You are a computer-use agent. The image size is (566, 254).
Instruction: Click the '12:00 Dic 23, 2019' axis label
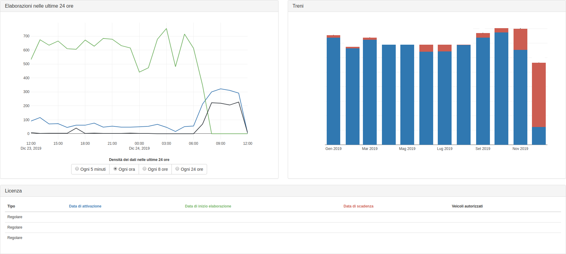tap(31, 146)
